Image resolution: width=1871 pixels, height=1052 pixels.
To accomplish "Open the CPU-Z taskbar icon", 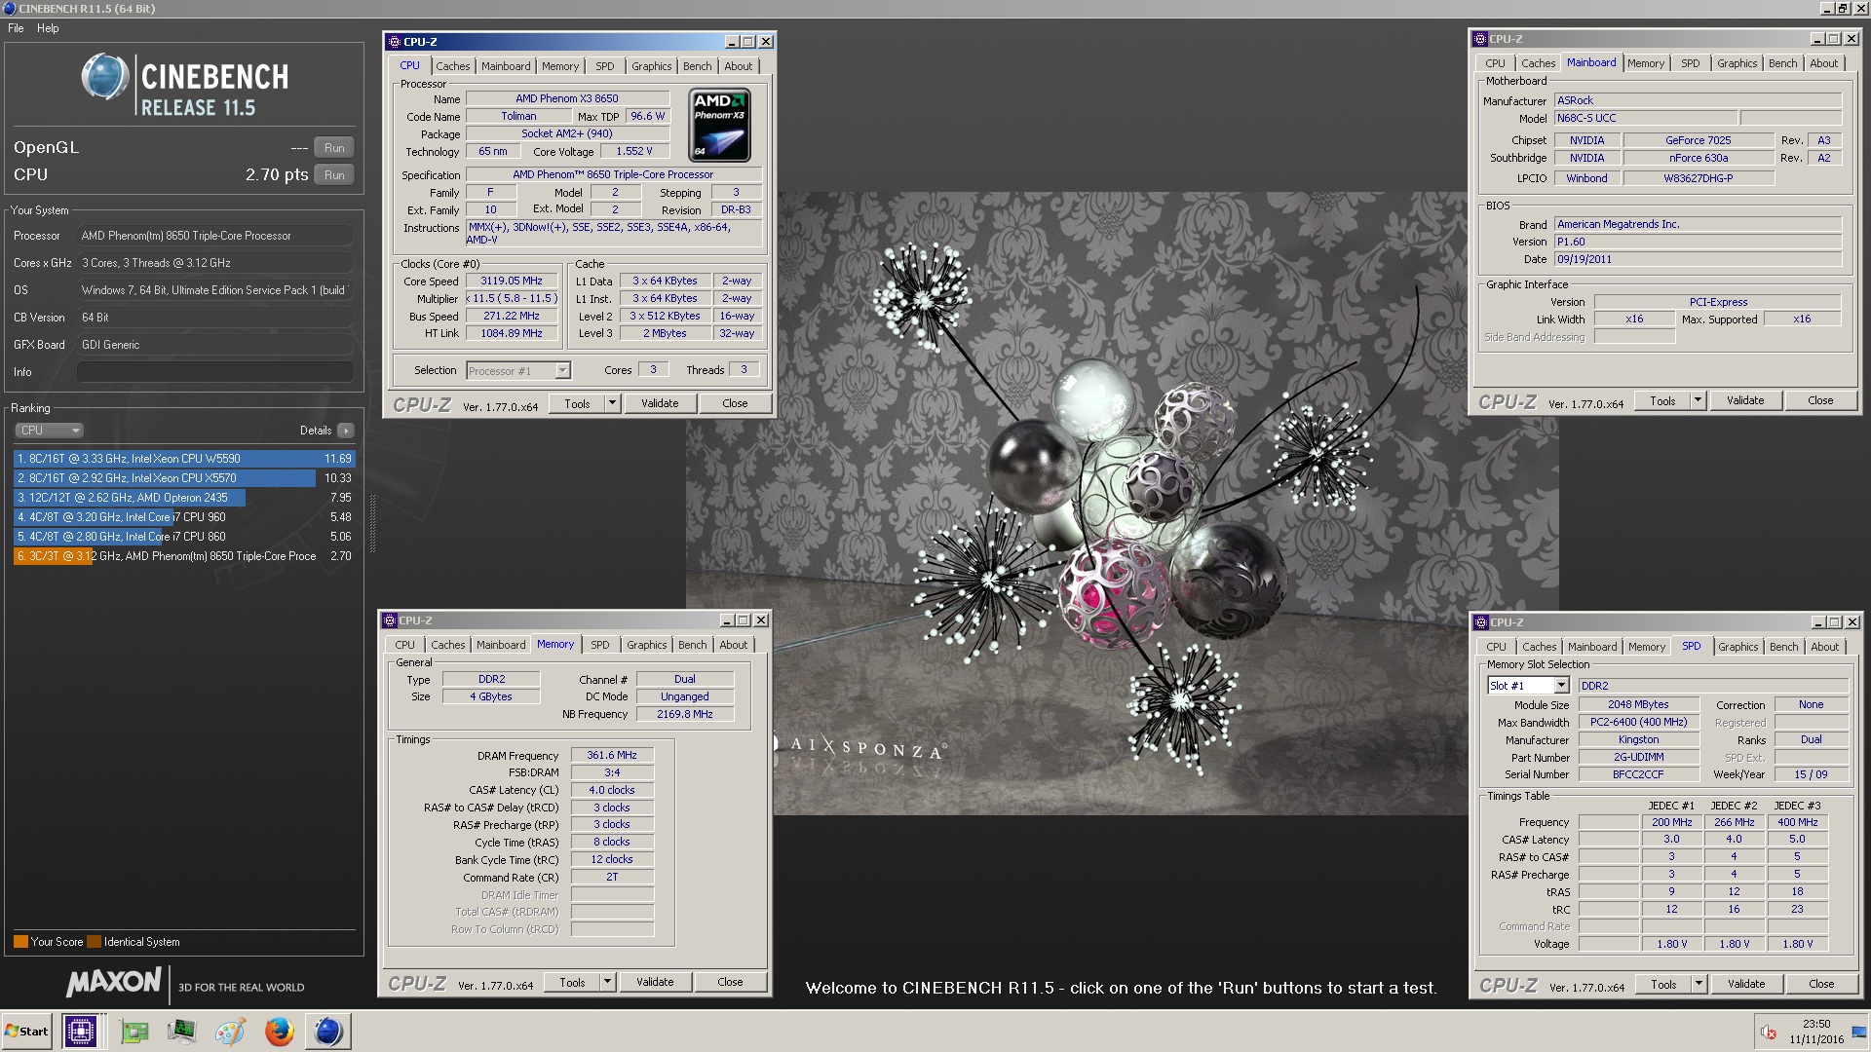I will tap(81, 1031).
